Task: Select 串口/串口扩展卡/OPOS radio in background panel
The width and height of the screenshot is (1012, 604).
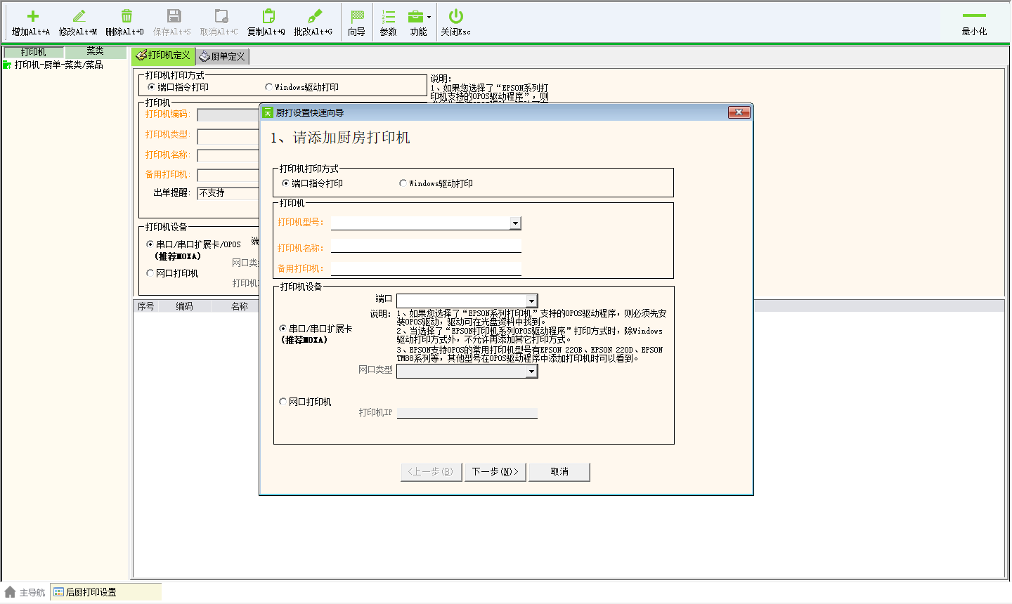Action: 150,244
